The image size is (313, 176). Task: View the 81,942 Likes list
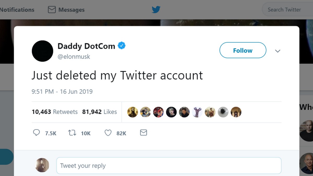coord(100,112)
